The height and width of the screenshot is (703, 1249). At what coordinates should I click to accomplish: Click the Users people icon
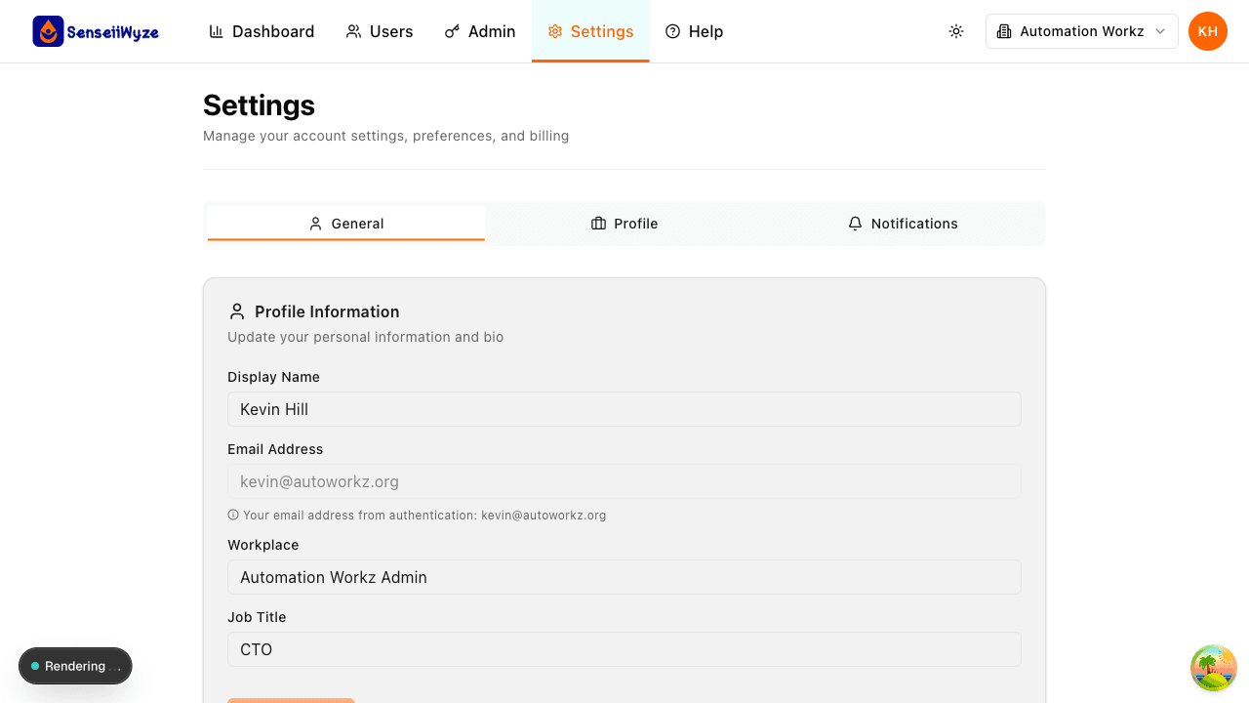352,30
